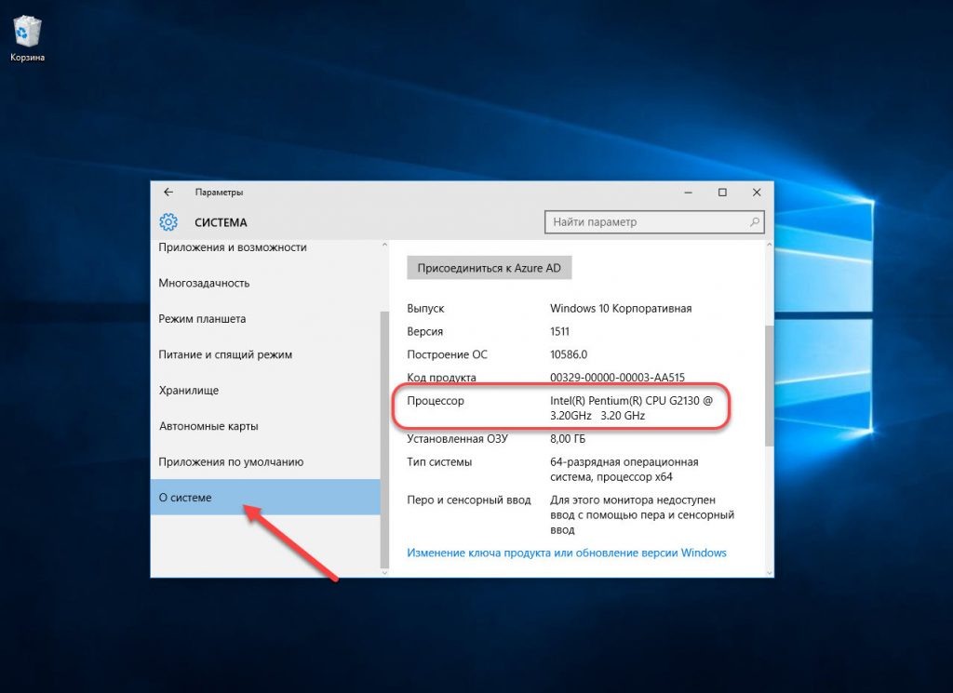Click sidebar scrollbar down arrow

point(384,573)
